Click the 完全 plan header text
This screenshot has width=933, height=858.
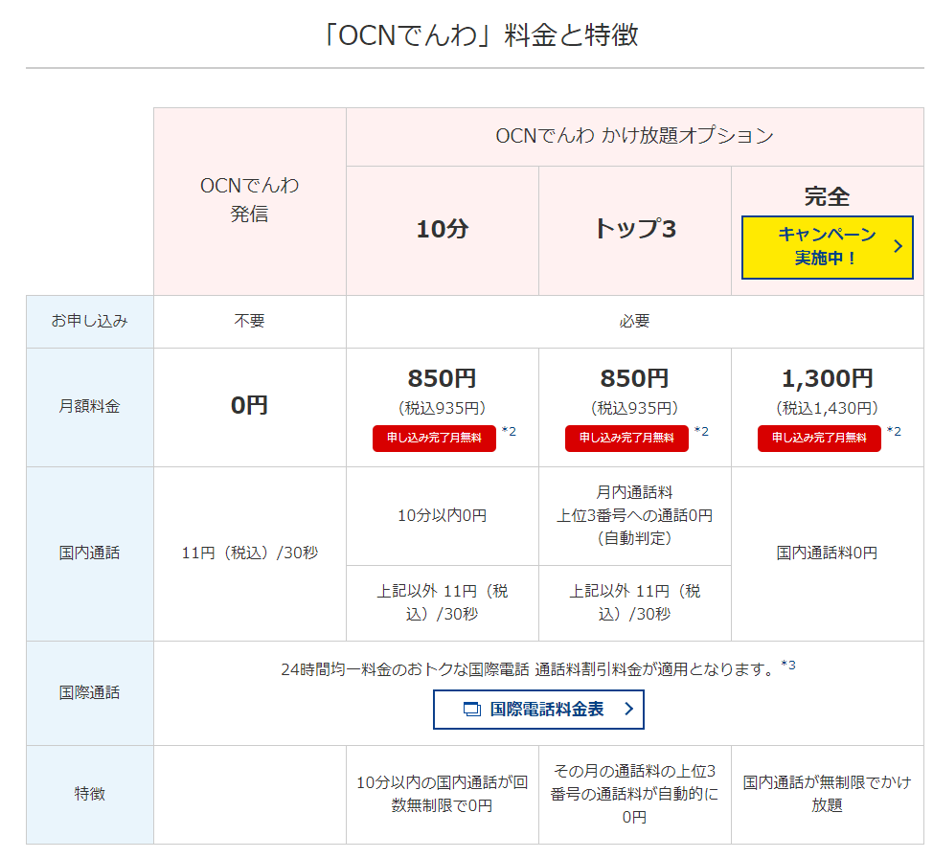point(827,196)
